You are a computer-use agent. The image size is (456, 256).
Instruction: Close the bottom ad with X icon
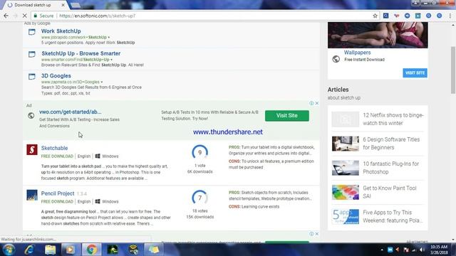coord(316,234)
